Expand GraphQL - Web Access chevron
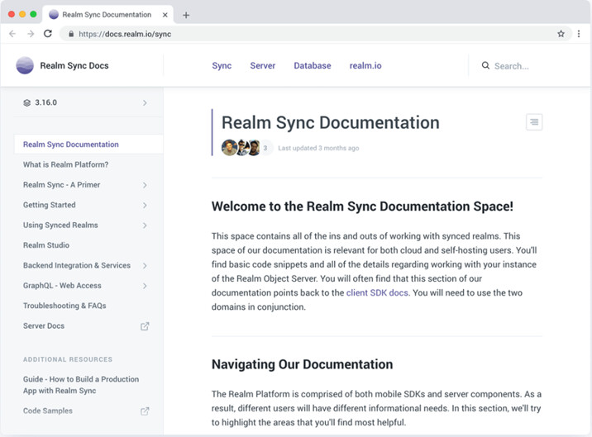 click(x=145, y=286)
